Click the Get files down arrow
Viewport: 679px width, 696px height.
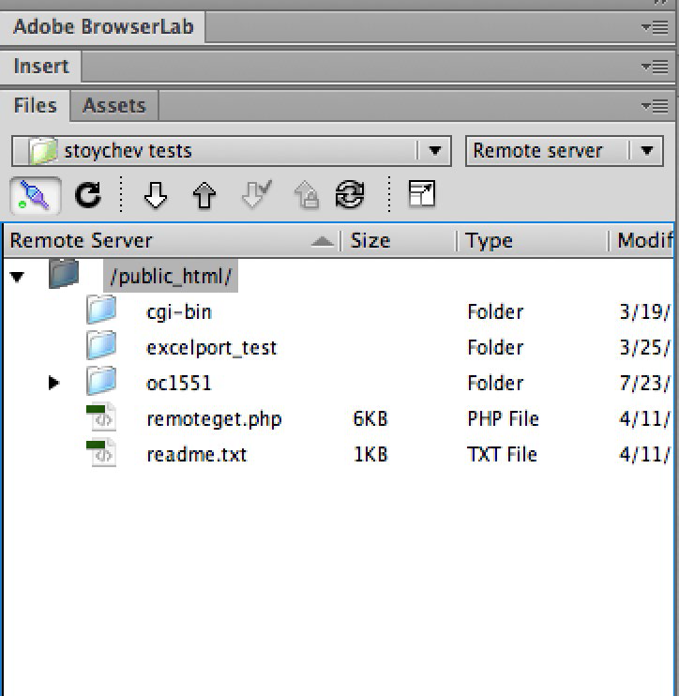point(156,195)
